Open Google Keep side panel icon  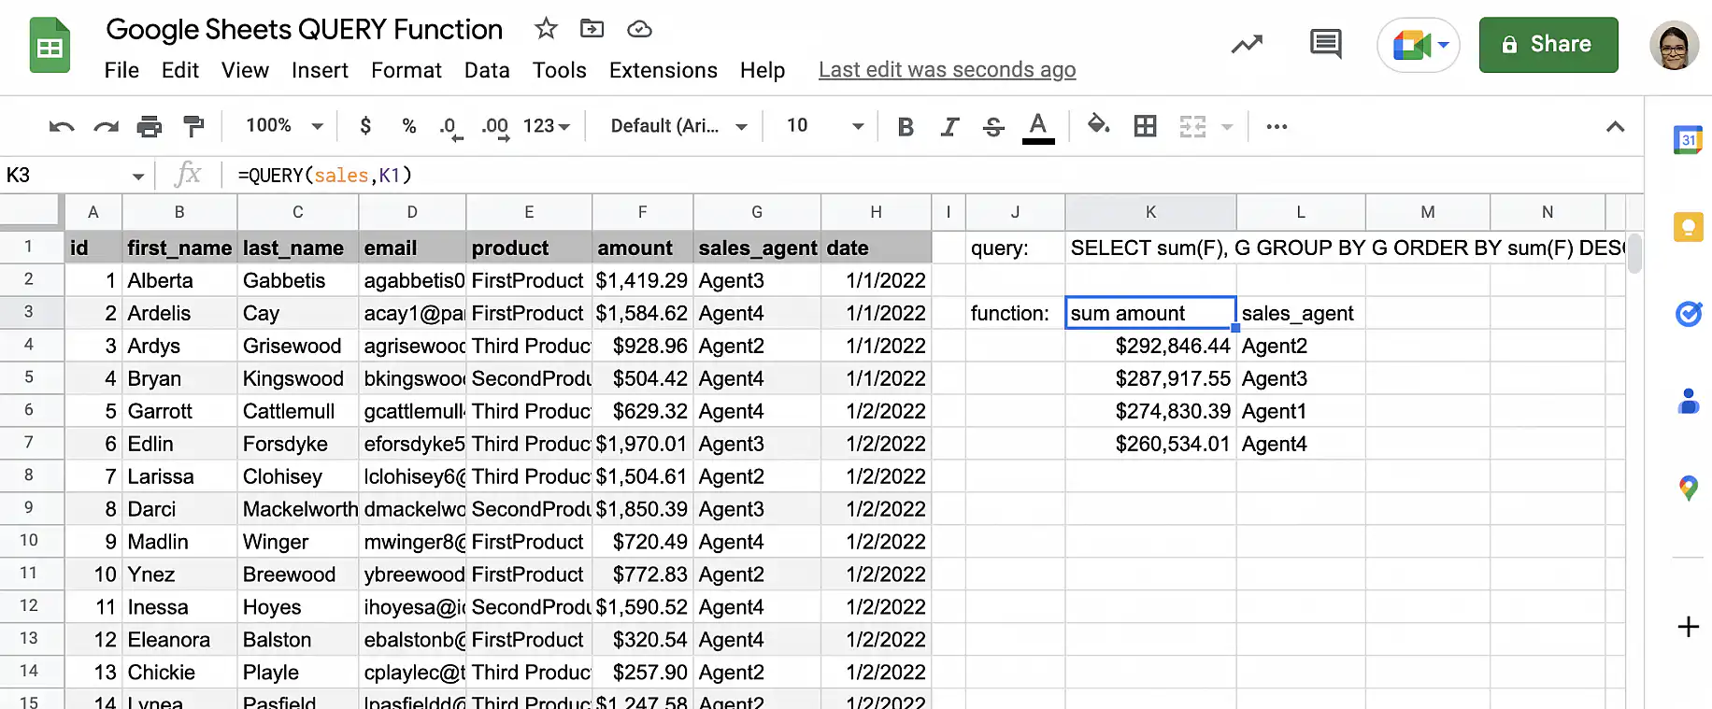coord(1688,227)
